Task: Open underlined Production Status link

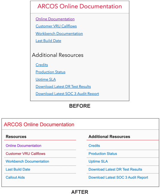Action: coord(50,72)
